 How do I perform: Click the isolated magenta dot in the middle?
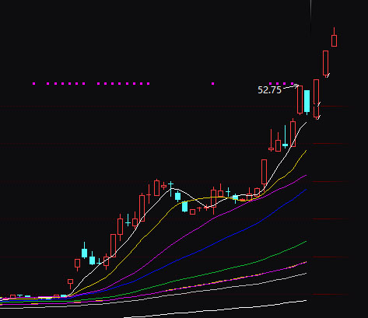(213, 83)
